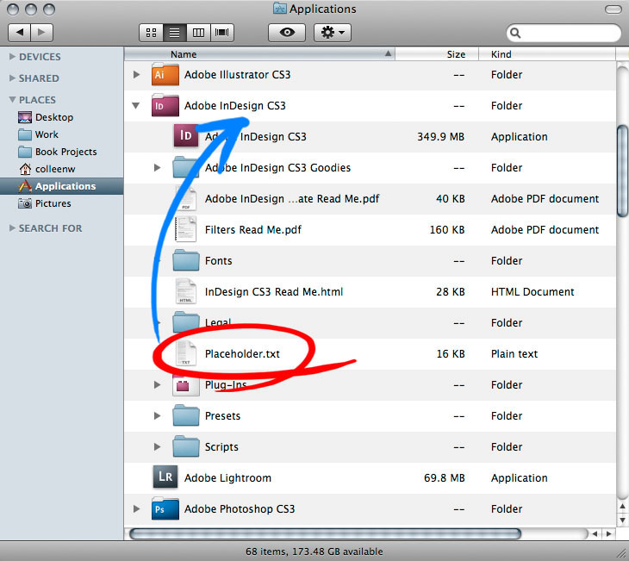Image resolution: width=629 pixels, height=561 pixels.
Task: Select the Filters Read Me.pdf icon
Action: click(186, 229)
